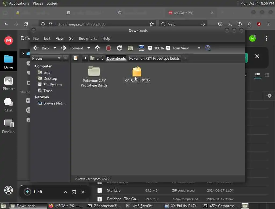Open Places sidebar selector dropdown
This screenshot has height=209, width=275.
46,58
